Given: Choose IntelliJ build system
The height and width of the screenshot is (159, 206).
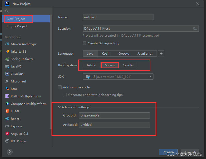Looking at the screenshot, I should coord(92,65).
